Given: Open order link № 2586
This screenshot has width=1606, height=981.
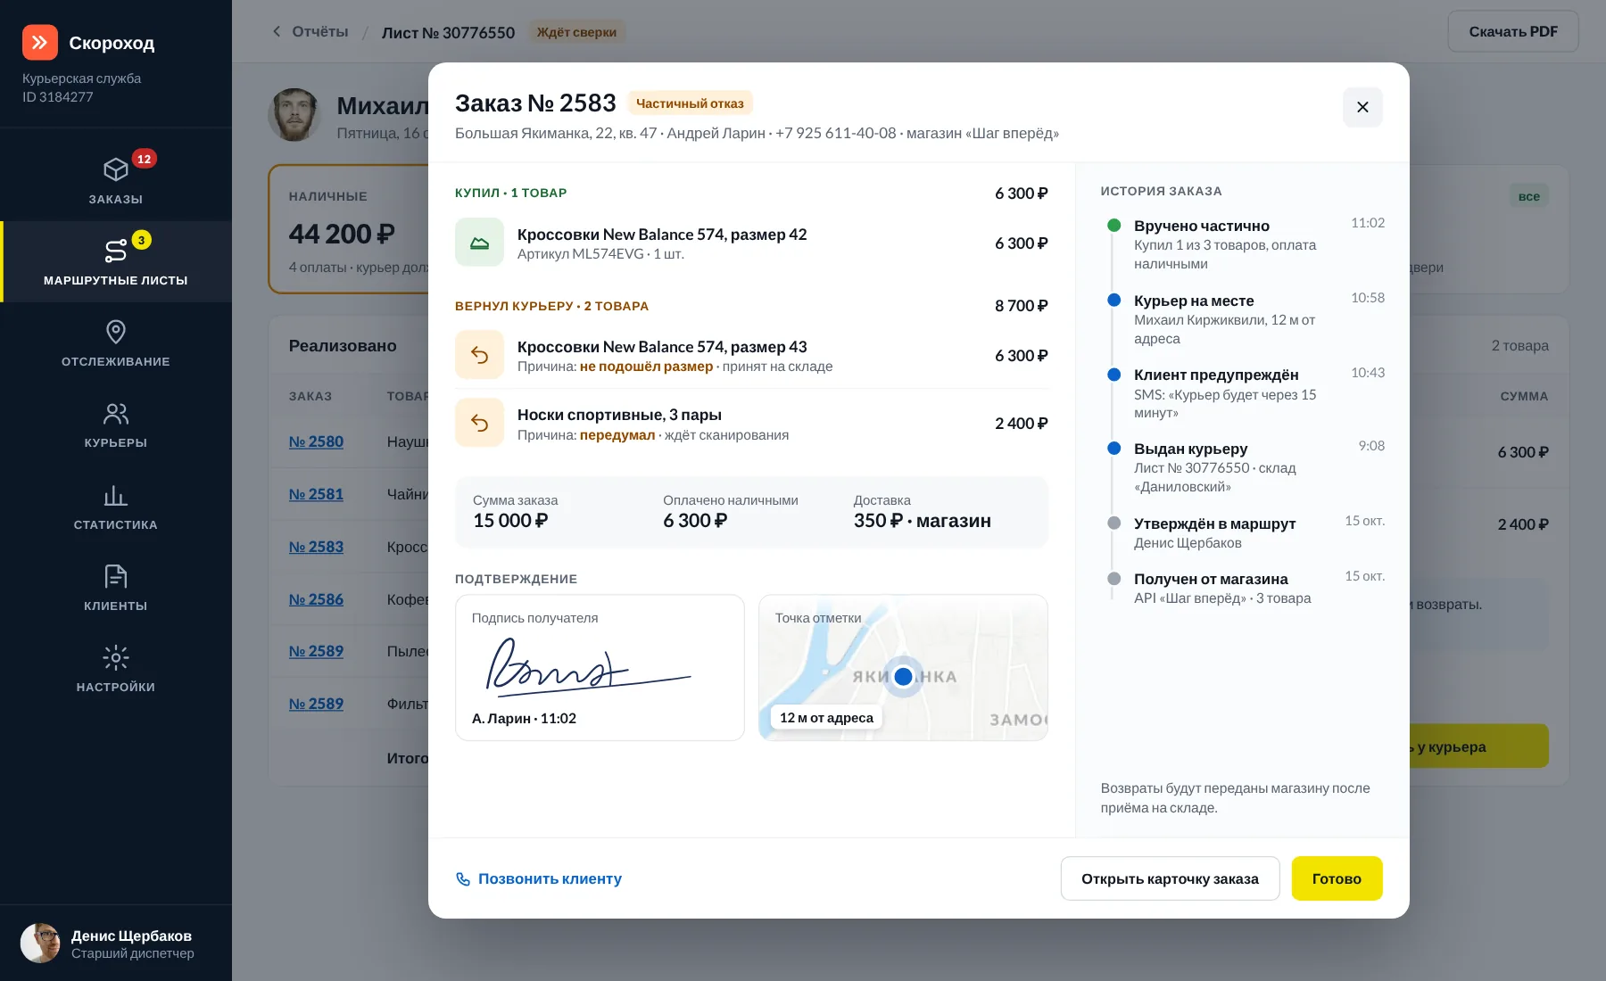Looking at the screenshot, I should (316, 599).
